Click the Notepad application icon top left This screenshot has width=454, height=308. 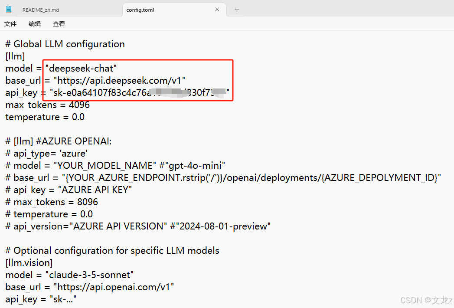pyautogui.click(x=8, y=9)
